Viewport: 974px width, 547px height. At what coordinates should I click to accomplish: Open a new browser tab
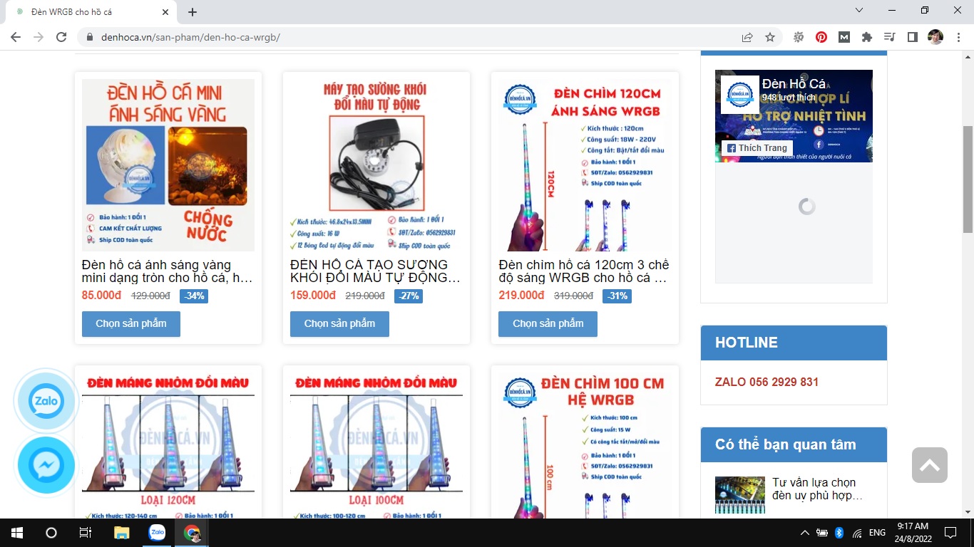click(193, 12)
